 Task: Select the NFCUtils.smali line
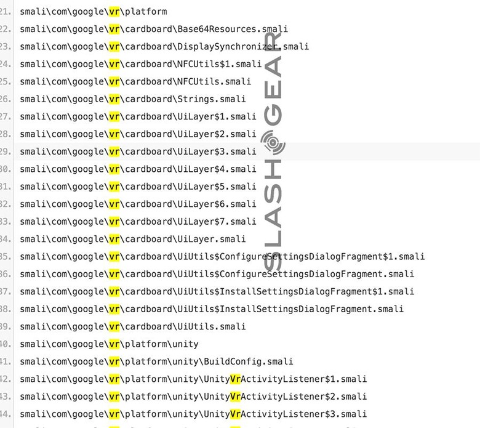(135, 81)
